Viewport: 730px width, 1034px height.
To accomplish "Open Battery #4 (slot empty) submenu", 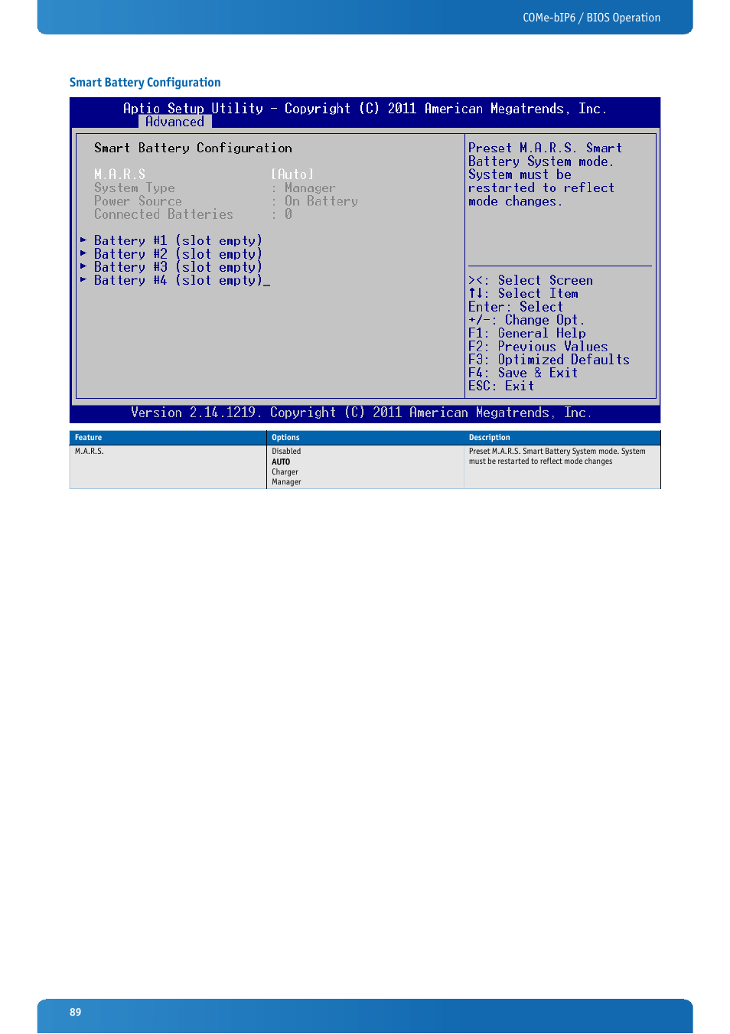I will click(x=178, y=280).
